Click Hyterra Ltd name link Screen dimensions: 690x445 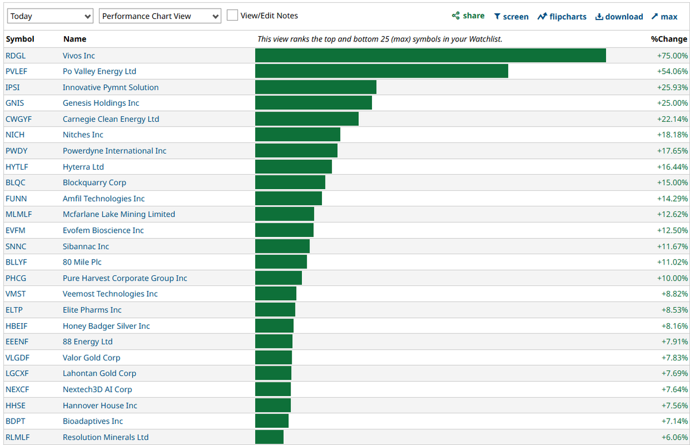pos(83,167)
